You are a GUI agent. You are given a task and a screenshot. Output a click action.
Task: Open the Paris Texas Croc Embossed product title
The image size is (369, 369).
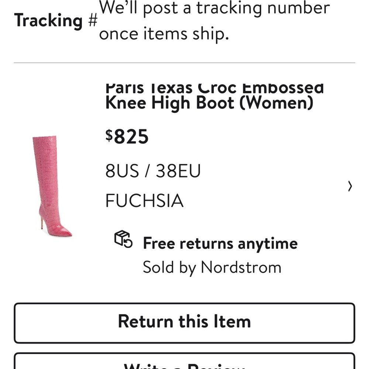(214, 88)
